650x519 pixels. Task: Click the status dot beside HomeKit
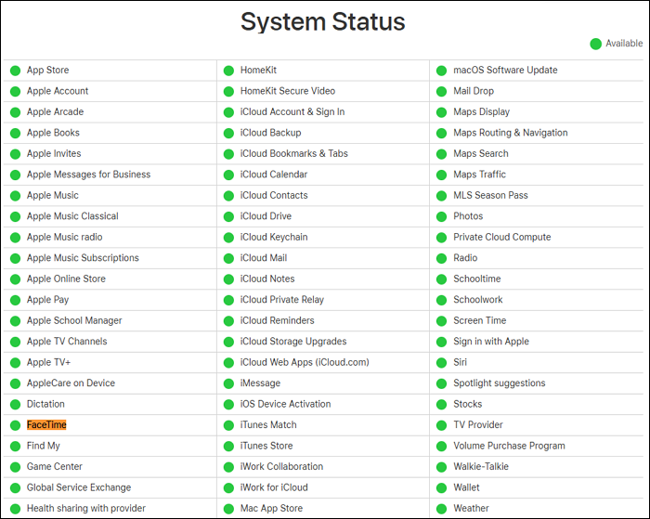coord(228,71)
